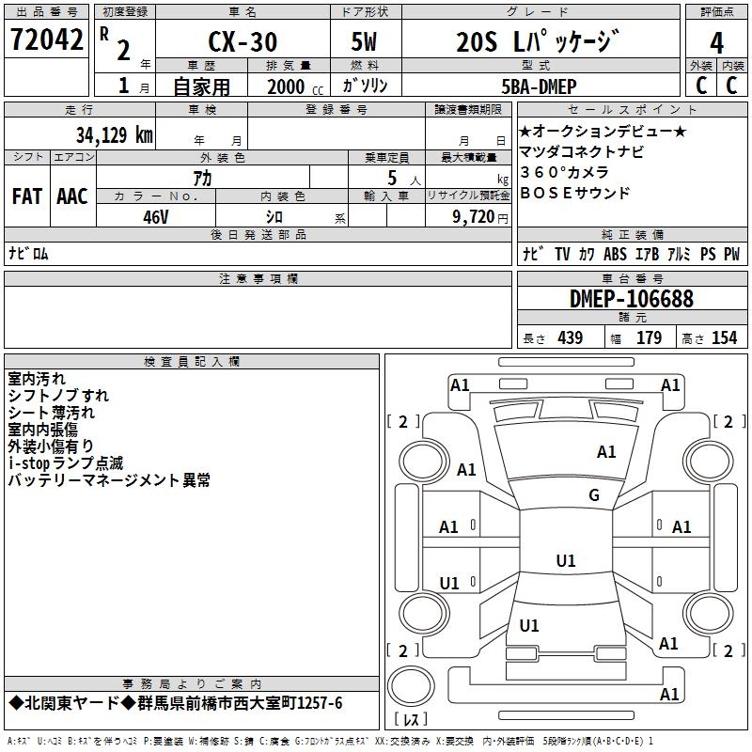Click yard address 群馬県前橋市西大室町1257-6
The width and height of the screenshot is (752, 752).
240,703
